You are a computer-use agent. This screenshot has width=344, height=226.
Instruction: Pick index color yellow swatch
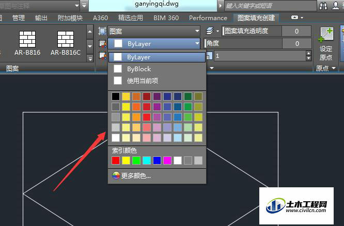click(x=126, y=160)
